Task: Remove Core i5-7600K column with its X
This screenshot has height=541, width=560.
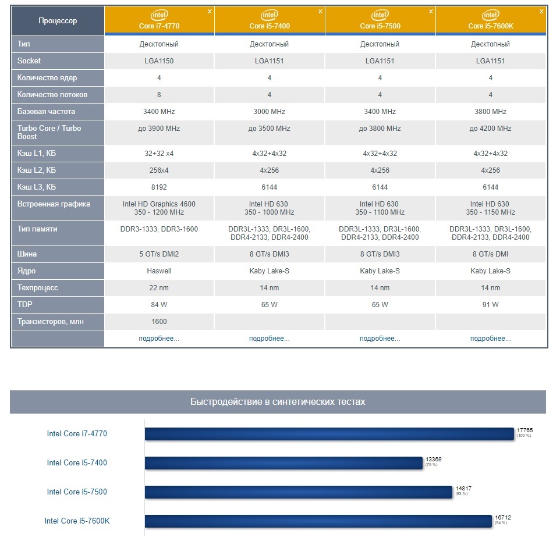Action: [542, 11]
